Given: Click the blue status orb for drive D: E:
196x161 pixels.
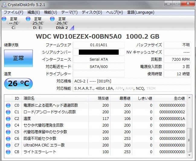Looking at the screenshot, I should [28, 19].
